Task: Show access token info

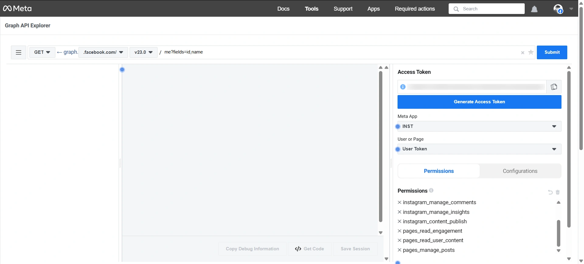Action: point(403,87)
